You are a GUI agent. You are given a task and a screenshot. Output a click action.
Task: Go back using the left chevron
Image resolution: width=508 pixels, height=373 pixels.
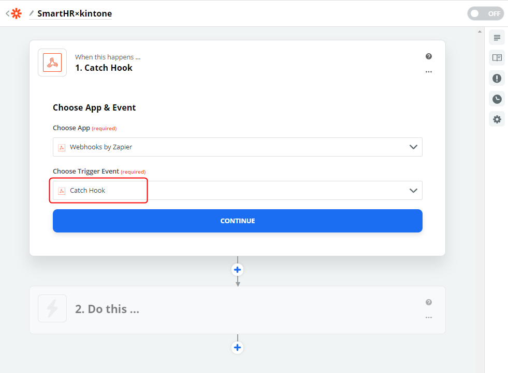[7, 13]
